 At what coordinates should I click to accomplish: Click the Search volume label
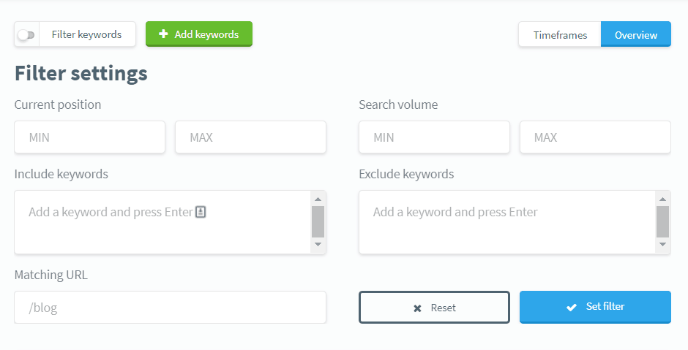[x=398, y=104]
